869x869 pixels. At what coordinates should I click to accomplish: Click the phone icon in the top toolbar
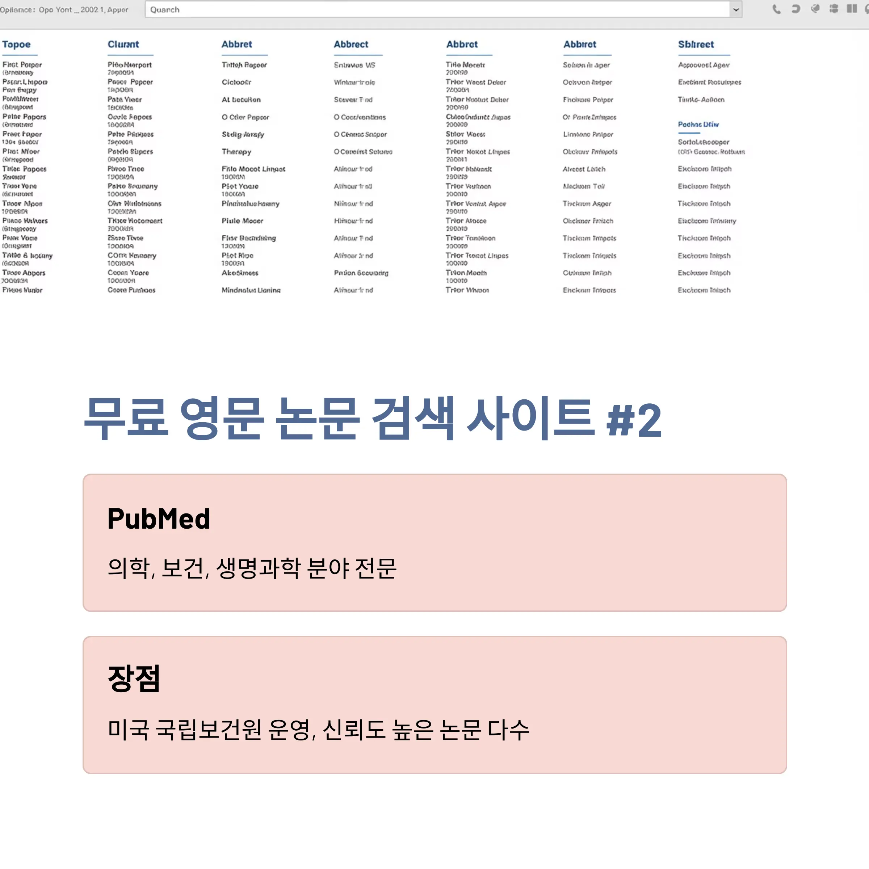coord(776,9)
